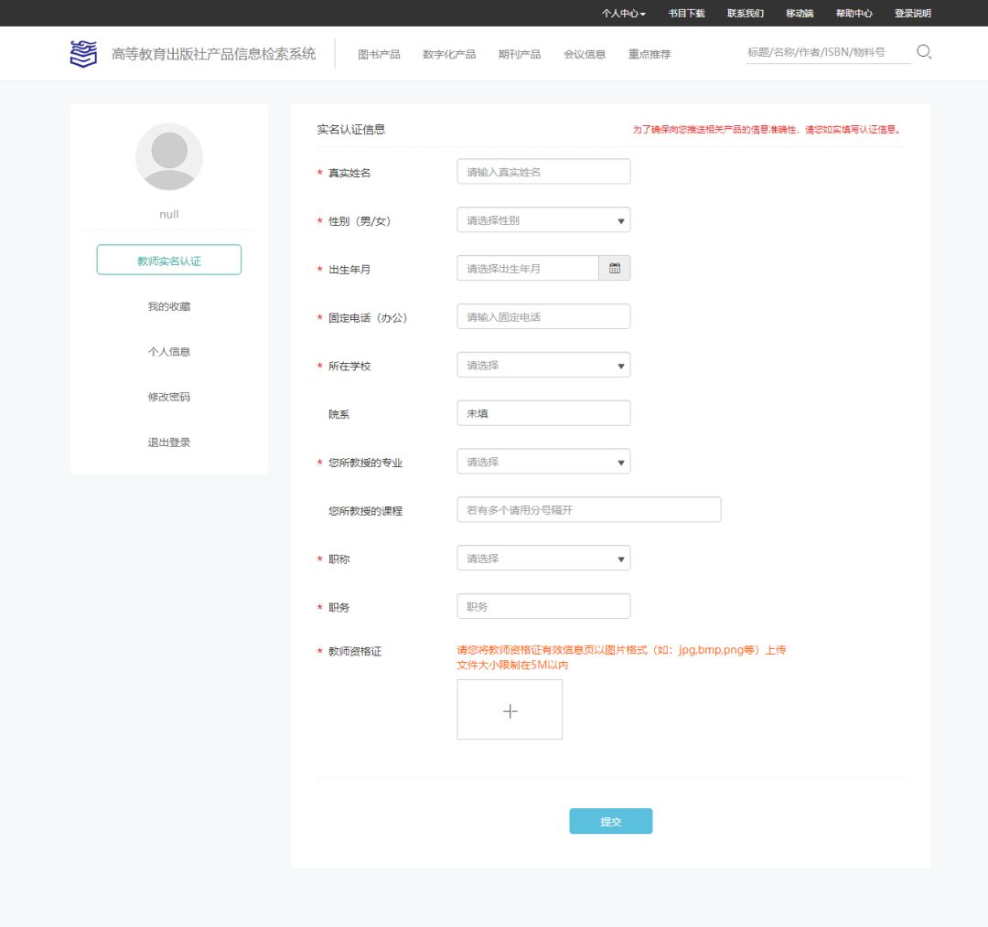Go to 图书产品 navigation tab
Image resolution: width=988 pixels, height=927 pixels.
[x=379, y=55]
